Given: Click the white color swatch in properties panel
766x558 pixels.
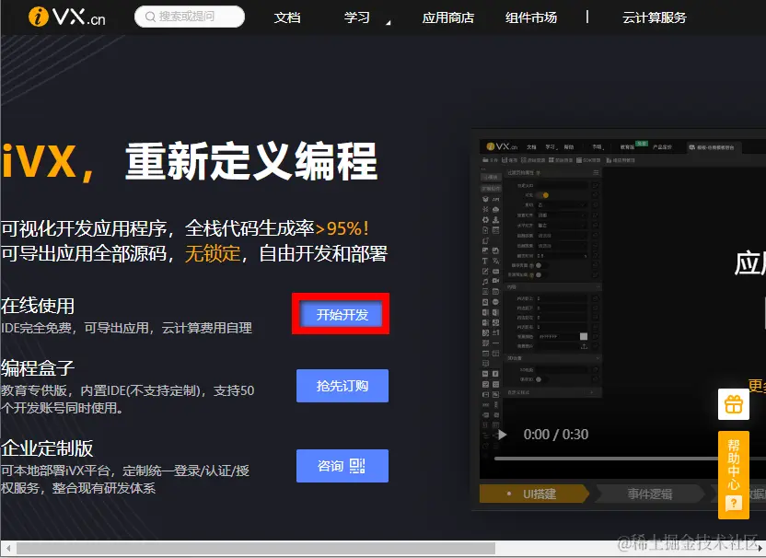Looking at the screenshot, I should point(583,336).
